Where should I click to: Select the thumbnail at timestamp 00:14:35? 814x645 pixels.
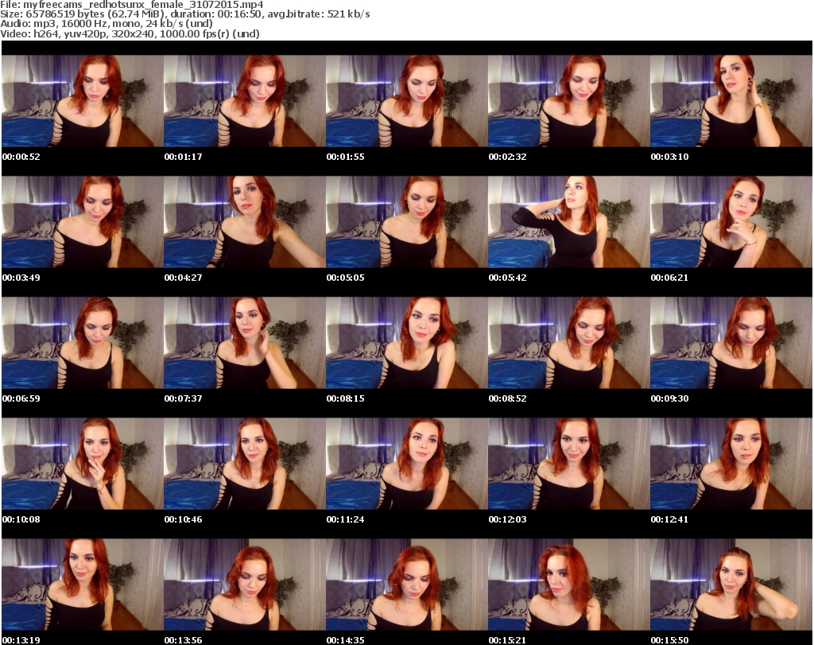point(406,585)
